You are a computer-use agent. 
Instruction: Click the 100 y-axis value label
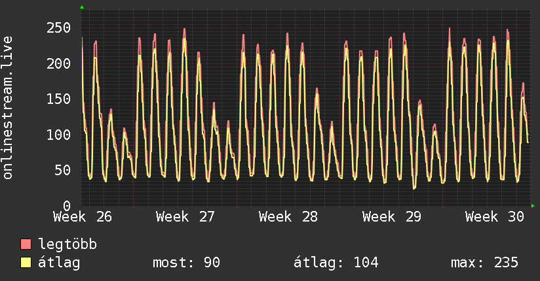click(58, 135)
